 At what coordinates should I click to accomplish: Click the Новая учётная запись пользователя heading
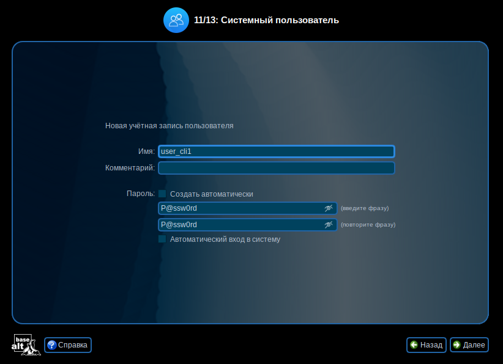click(x=170, y=126)
